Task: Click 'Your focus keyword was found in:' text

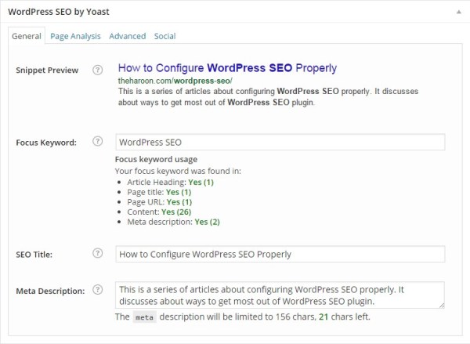Action: pyautogui.click(x=178, y=171)
